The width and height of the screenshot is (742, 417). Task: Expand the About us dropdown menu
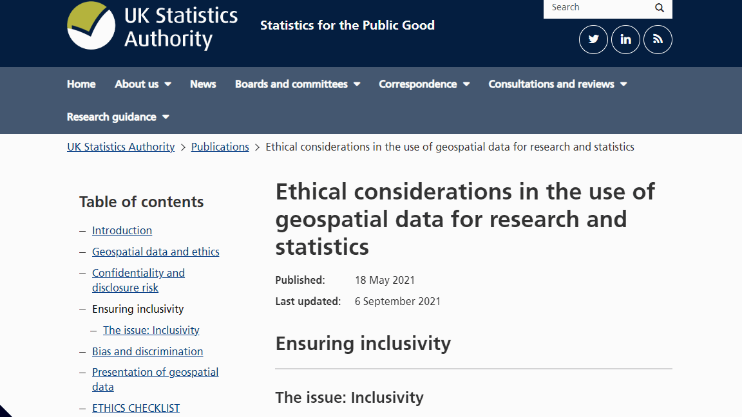[x=143, y=84]
